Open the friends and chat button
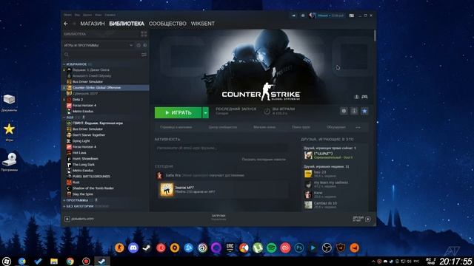Screen dimensions: 474x266 click(362, 219)
